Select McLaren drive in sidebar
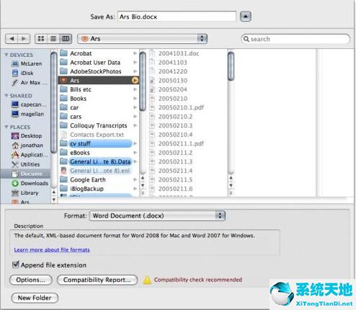The height and width of the screenshot is (310, 356). click(27, 63)
